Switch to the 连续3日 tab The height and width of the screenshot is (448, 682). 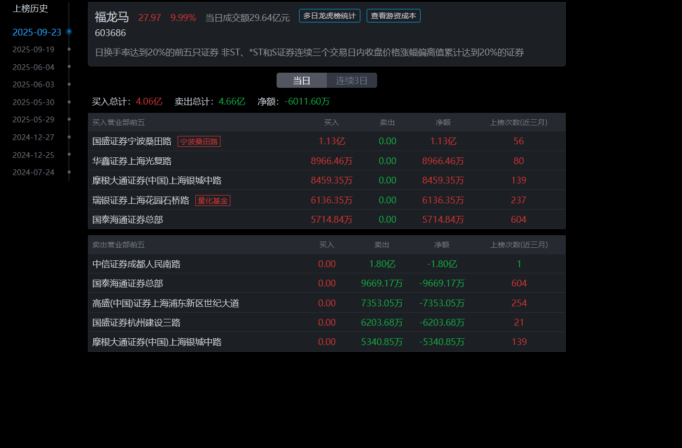352,81
